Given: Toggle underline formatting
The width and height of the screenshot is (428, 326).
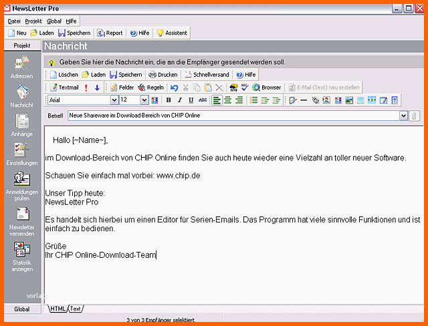Looking at the screenshot, I should pos(191,100).
